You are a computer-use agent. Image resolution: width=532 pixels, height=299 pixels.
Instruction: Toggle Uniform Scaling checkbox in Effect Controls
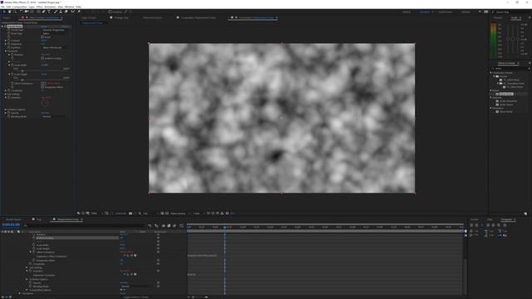click(x=42, y=58)
